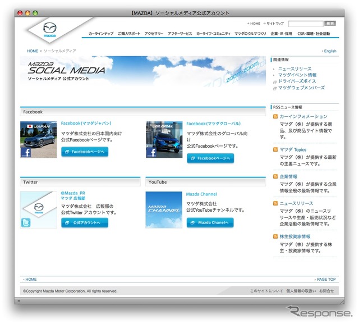Open the 企業・IR・採用 menu
Image resolution: width=359 pixels, height=324 pixels.
pos(282,34)
